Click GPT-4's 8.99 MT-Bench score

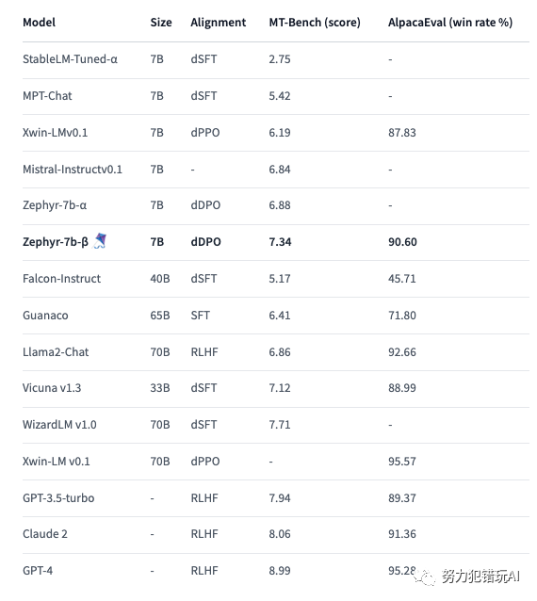point(280,570)
